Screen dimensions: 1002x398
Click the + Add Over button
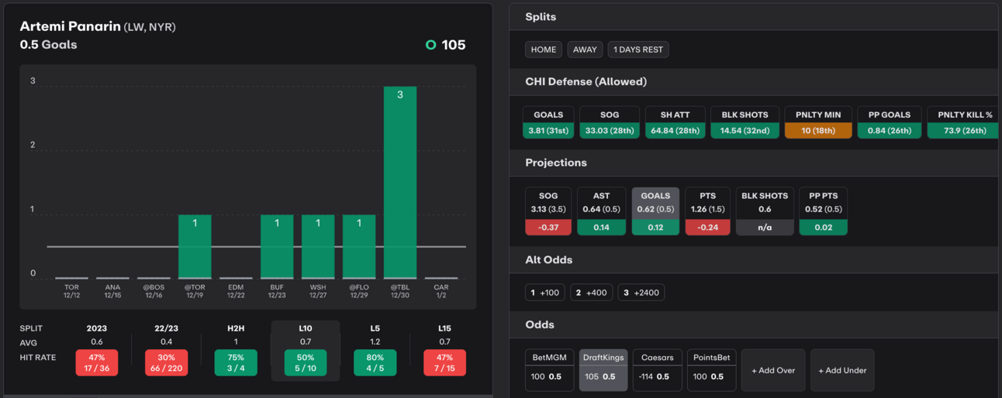click(773, 370)
